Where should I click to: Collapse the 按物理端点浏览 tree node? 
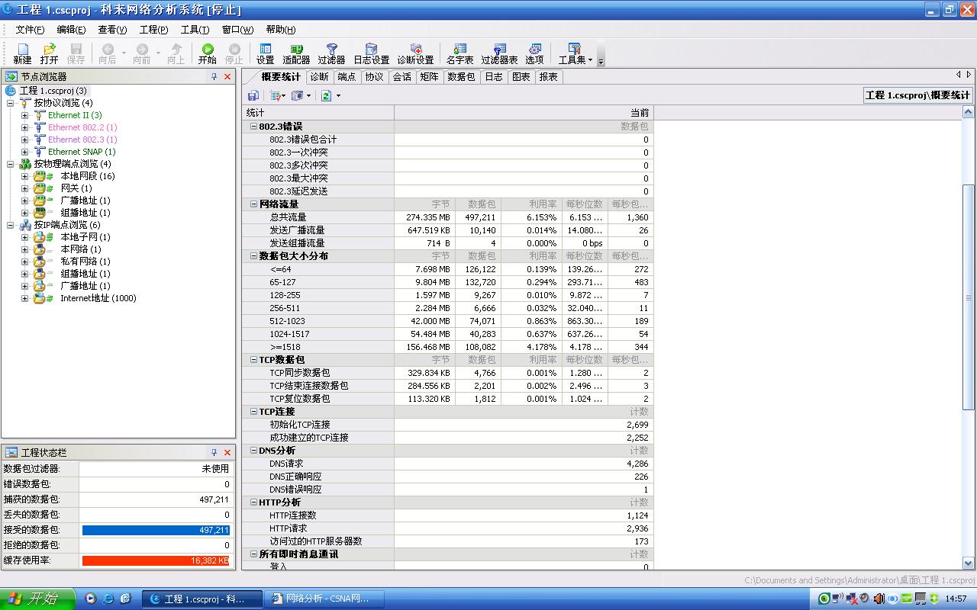click(11, 164)
